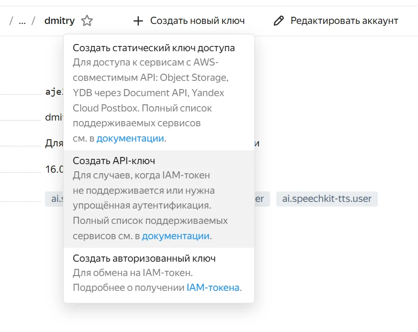This screenshot has width=418, height=332.
Task: Click the dmitry breadcrumb title
Action: pyautogui.click(x=59, y=21)
